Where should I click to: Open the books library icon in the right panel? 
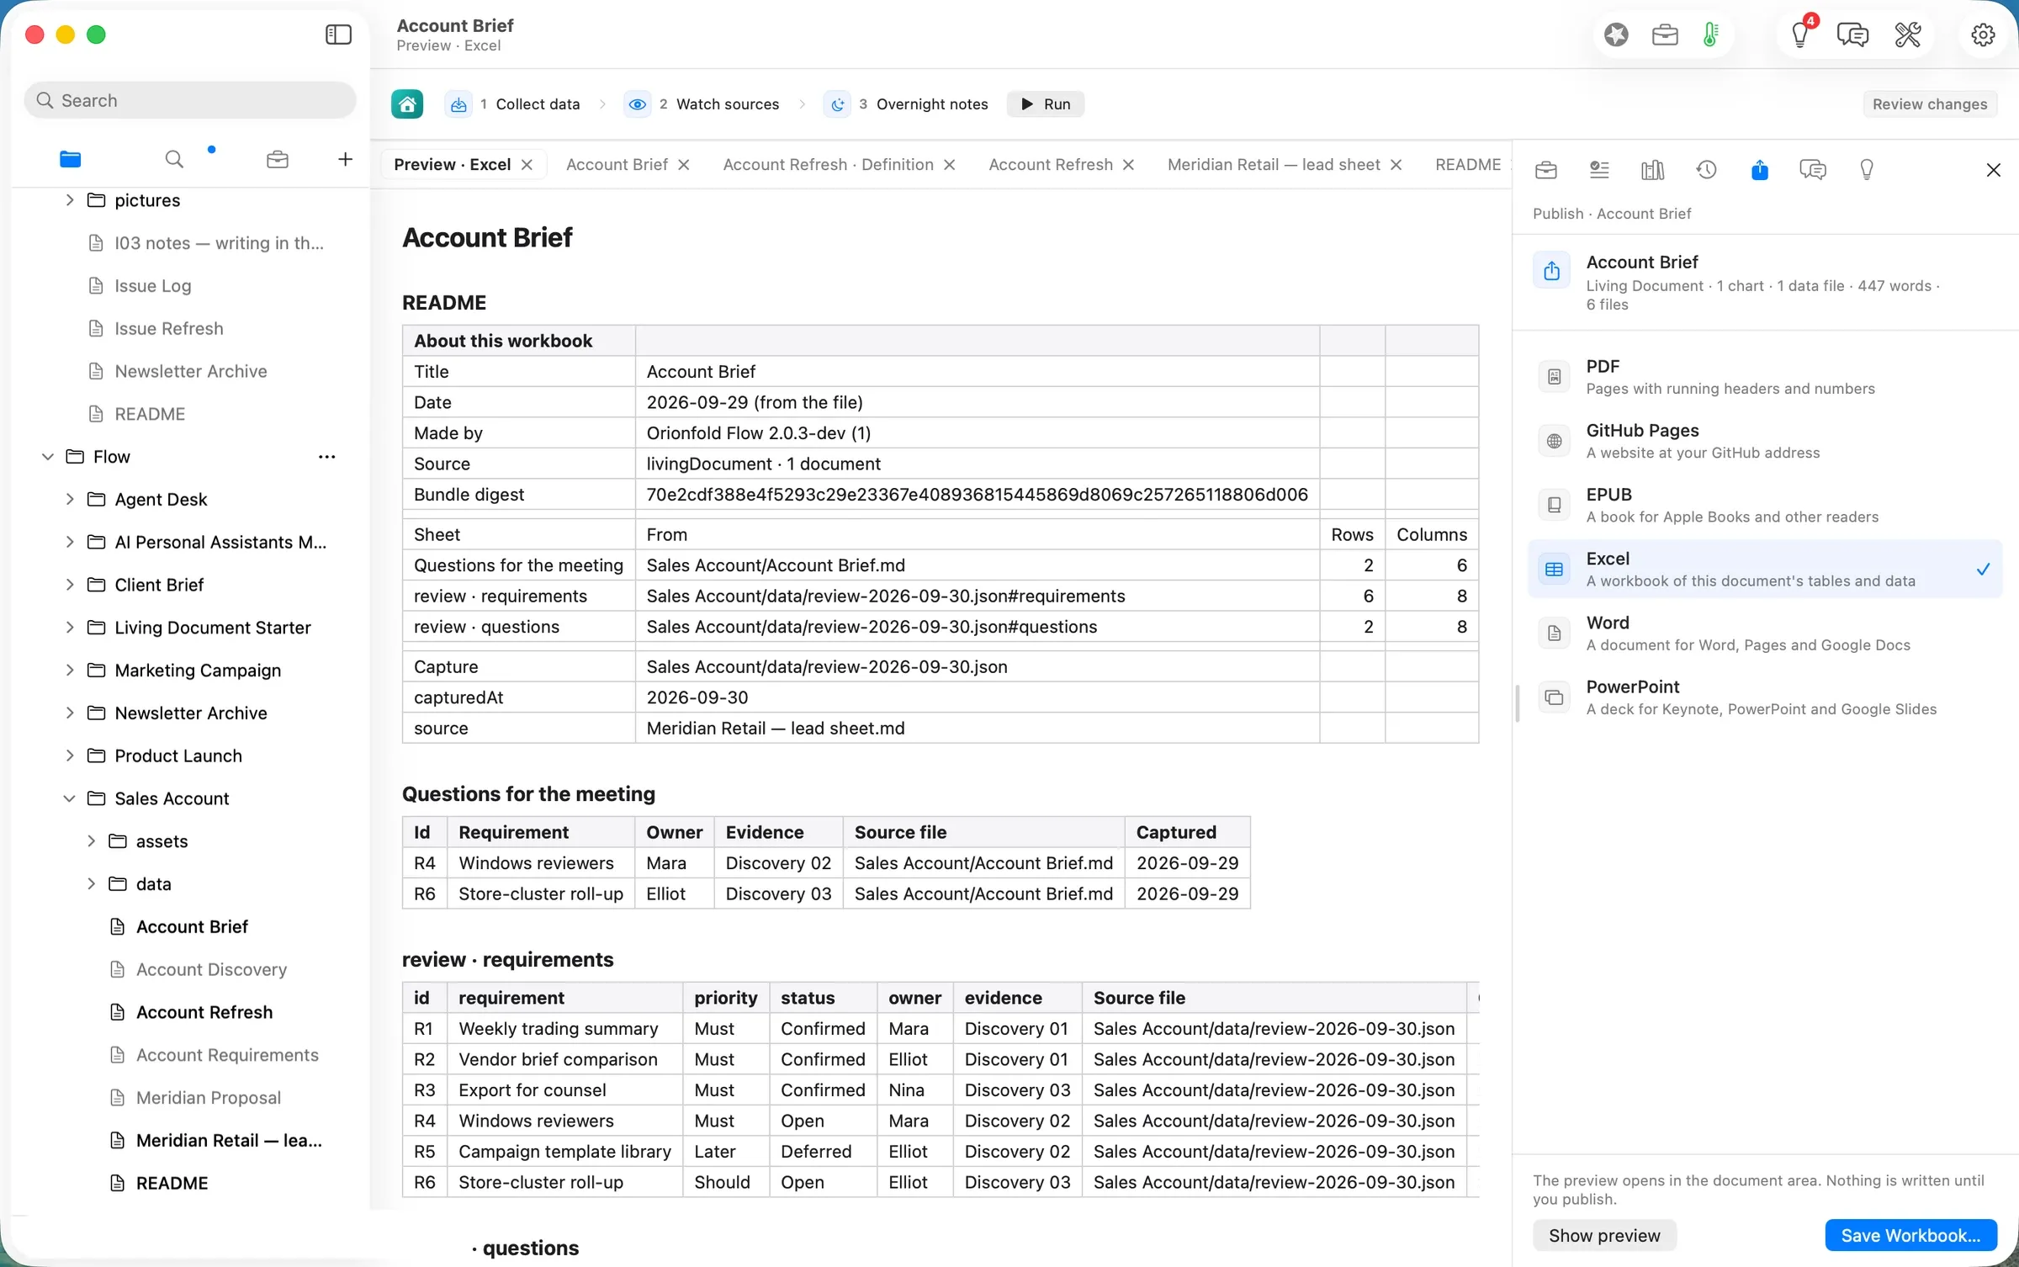pyautogui.click(x=1652, y=170)
